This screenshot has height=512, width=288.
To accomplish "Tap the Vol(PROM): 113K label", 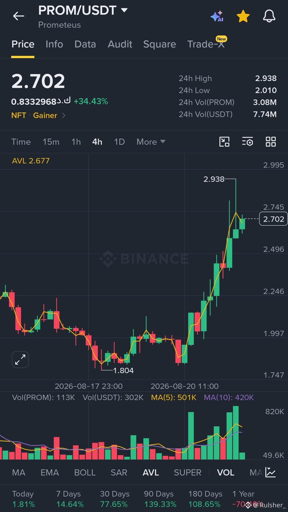I will 43,397.
